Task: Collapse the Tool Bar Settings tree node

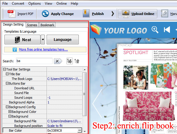Action: [x=4, y=69]
